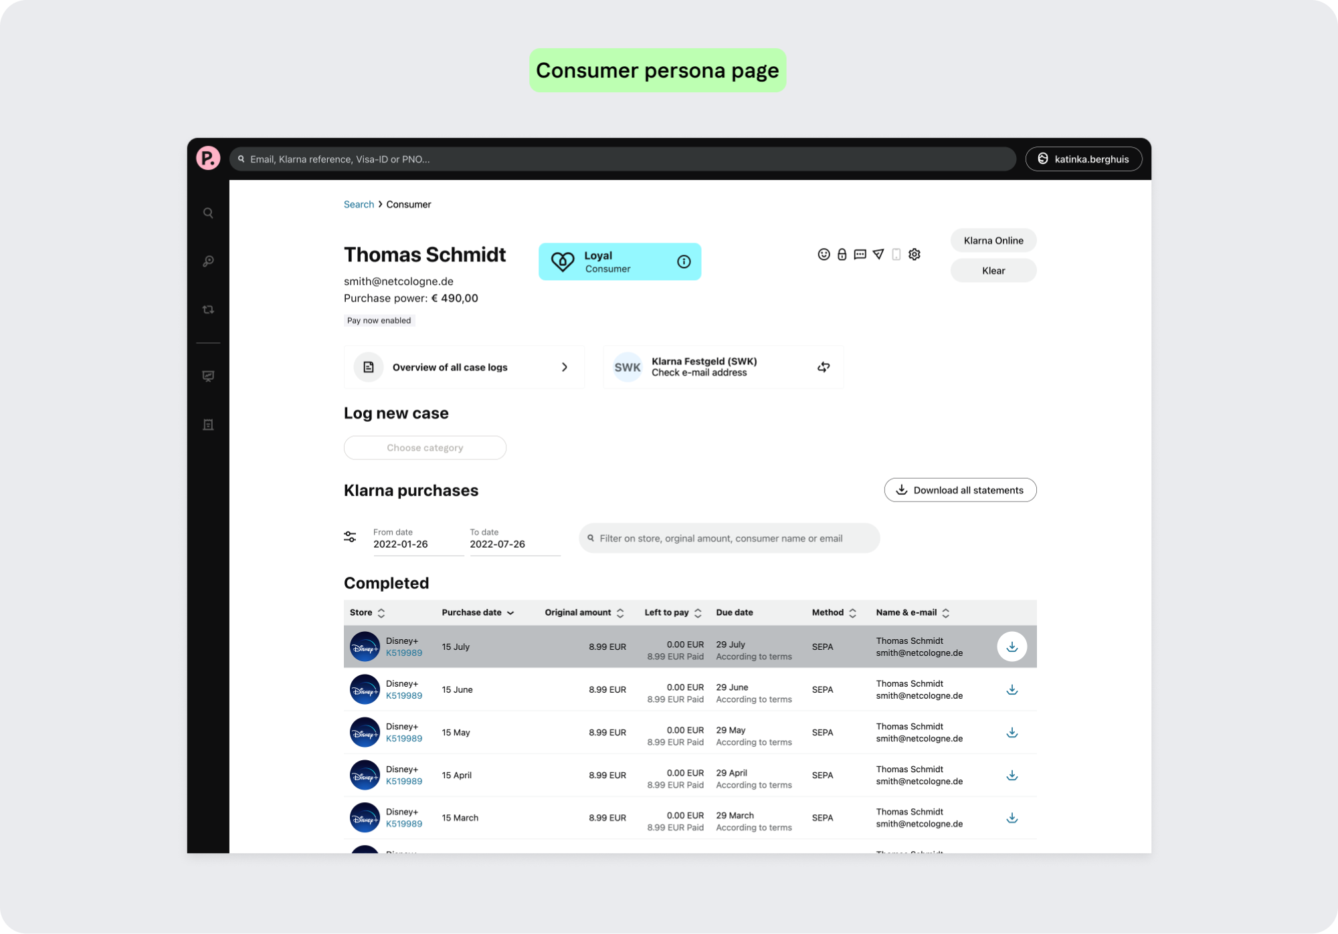Click the 8.99 EUR original amount in the 15 April row
The image size is (1338, 934).
coord(607,776)
